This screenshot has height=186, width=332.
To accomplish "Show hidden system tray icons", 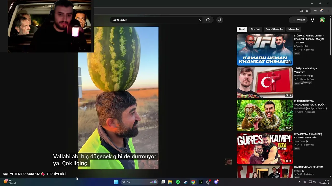I will click(299, 182).
